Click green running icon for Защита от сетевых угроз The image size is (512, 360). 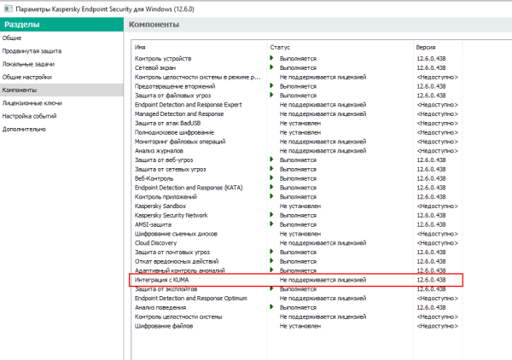pyautogui.click(x=271, y=169)
